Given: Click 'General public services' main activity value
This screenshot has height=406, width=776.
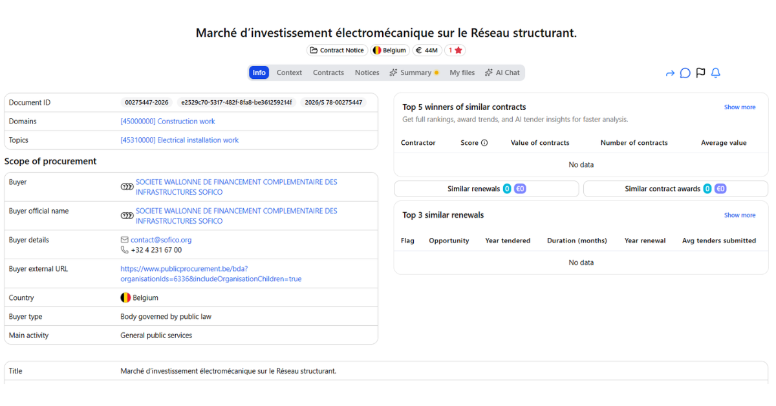Looking at the screenshot, I should (156, 336).
